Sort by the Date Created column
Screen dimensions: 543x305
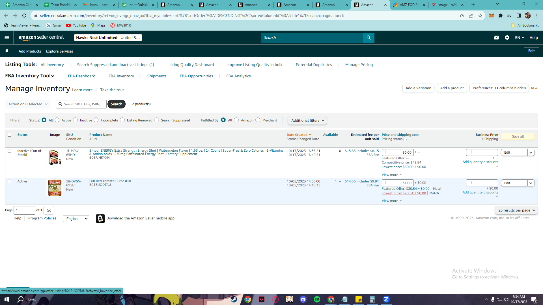click(299, 135)
